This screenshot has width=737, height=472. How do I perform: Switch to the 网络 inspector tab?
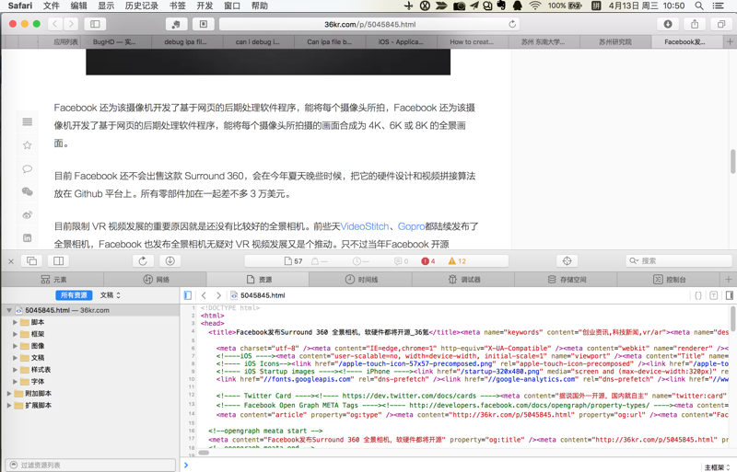[x=156, y=280]
